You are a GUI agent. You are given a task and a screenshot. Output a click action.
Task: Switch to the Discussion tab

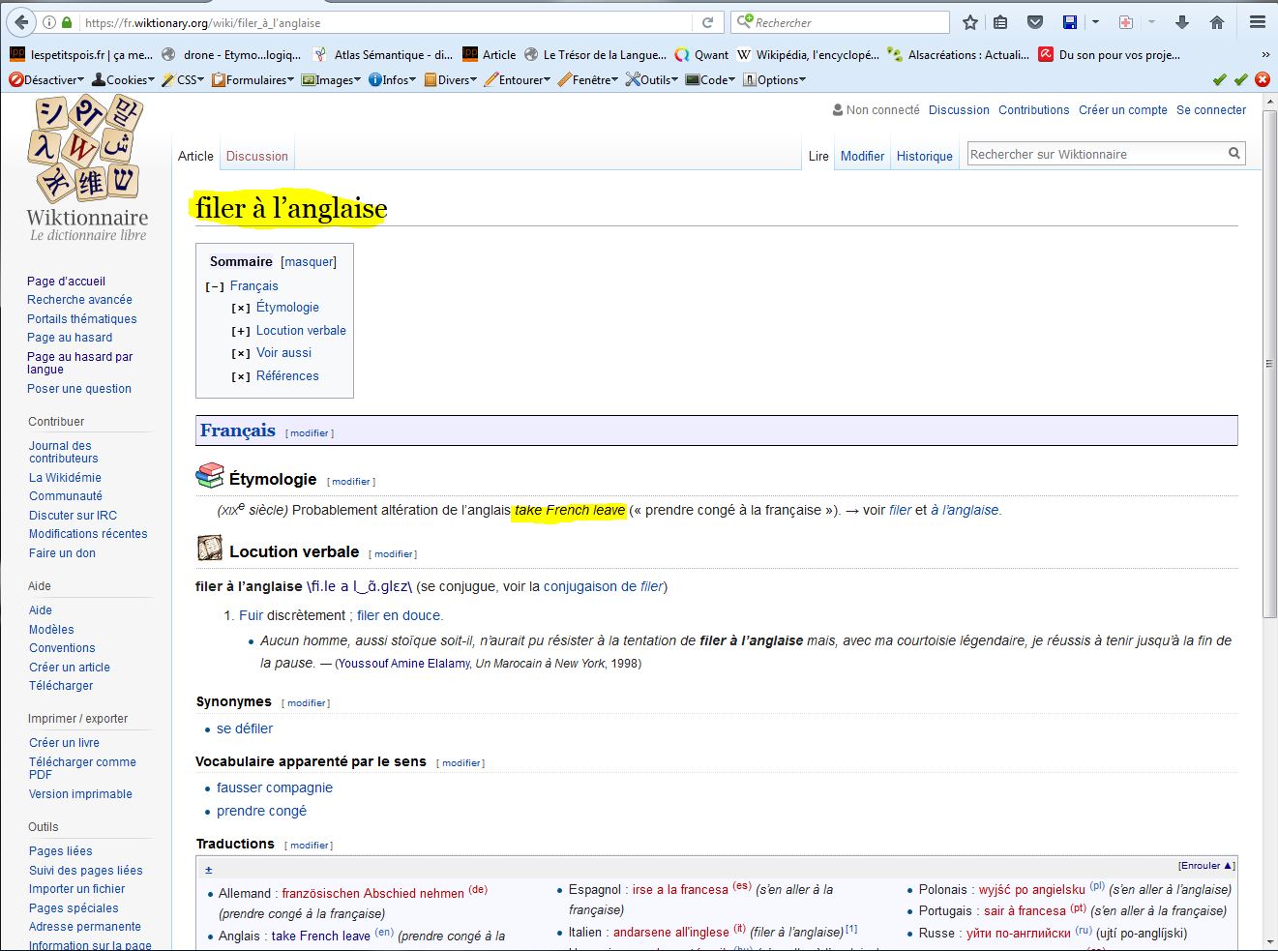[256, 156]
